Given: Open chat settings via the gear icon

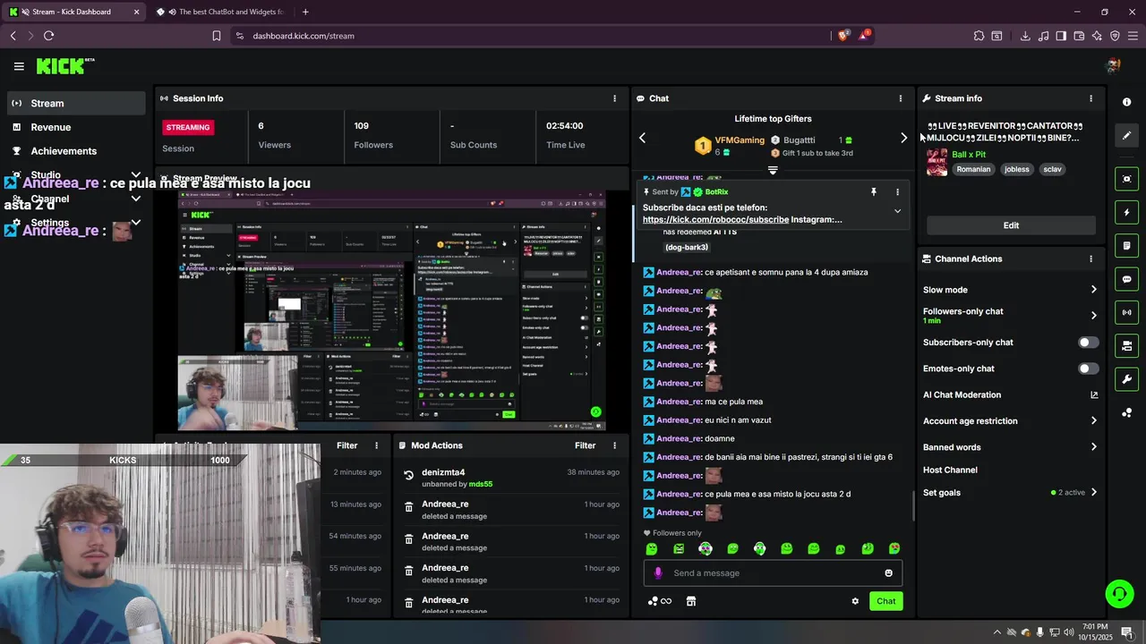Looking at the screenshot, I should (x=855, y=601).
